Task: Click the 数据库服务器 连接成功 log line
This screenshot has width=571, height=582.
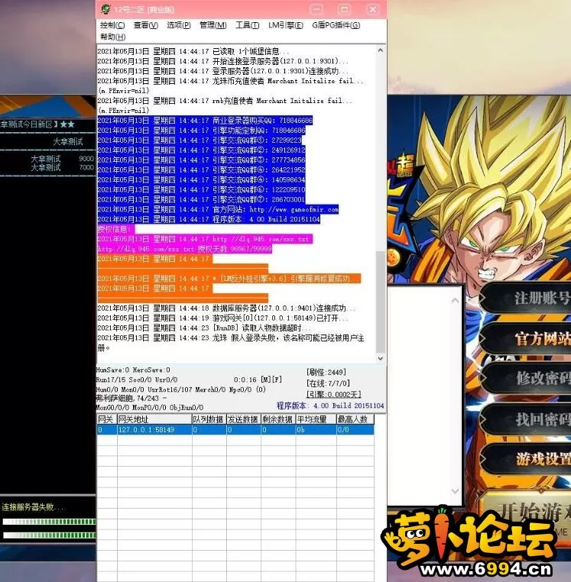Action: 225,308
